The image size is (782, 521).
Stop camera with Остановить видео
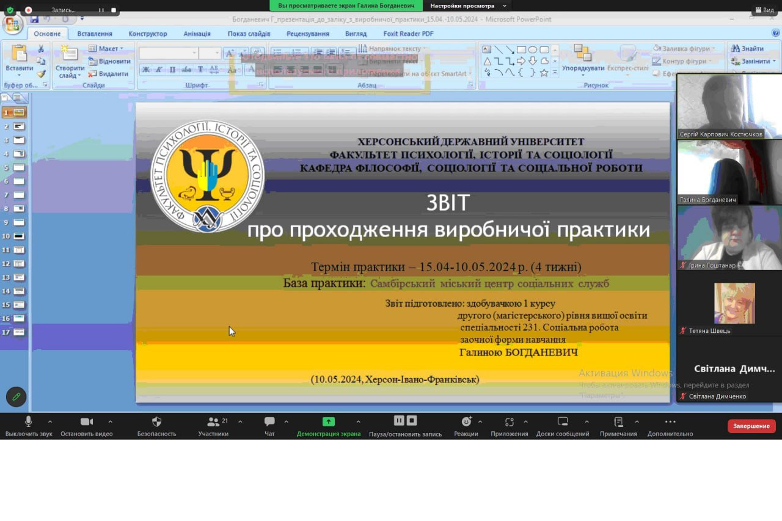coord(86,426)
